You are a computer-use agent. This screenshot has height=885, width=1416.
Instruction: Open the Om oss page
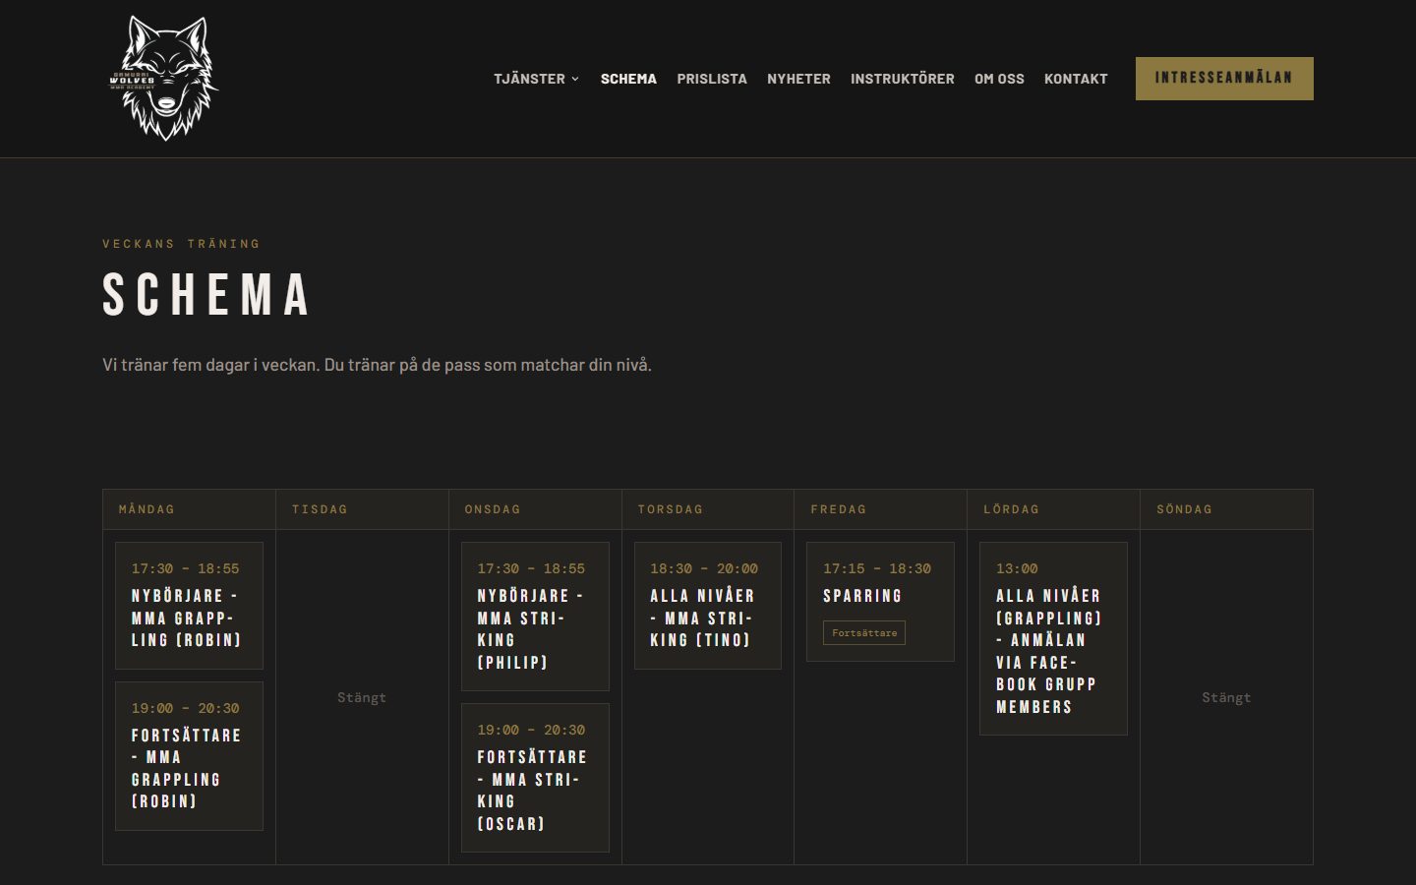[999, 79]
